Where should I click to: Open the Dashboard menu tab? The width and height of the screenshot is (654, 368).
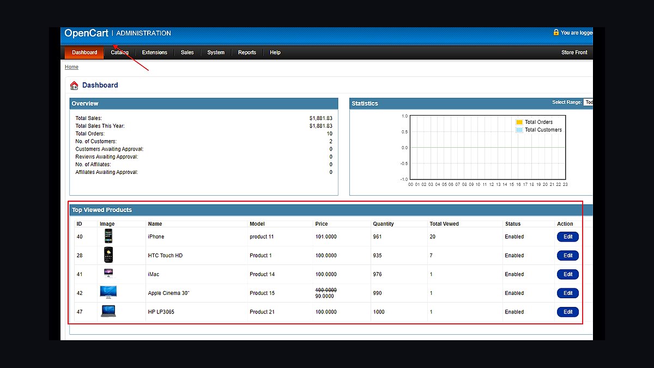(x=84, y=52)
